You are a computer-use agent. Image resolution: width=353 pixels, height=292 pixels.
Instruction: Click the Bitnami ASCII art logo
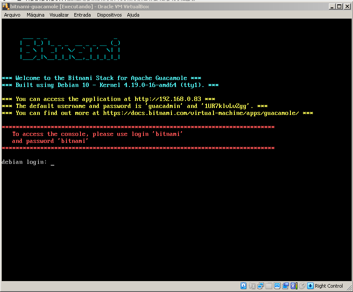70,49
